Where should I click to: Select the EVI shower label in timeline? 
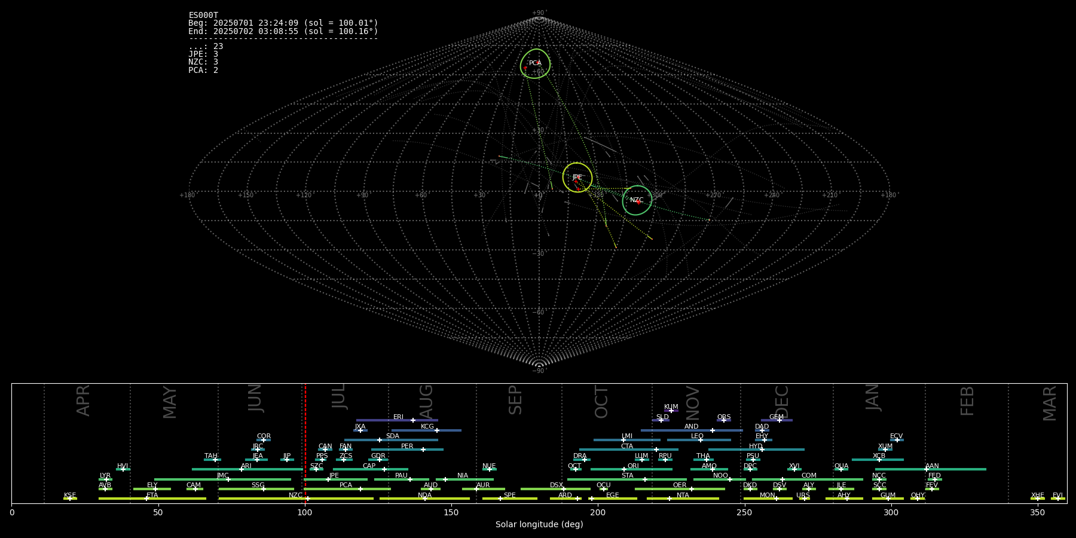pyautogui.click(x=1057, y=496)
